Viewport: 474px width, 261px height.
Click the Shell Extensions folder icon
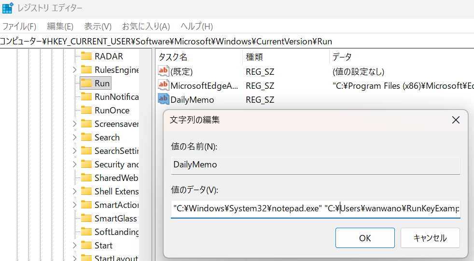point(86,191)
